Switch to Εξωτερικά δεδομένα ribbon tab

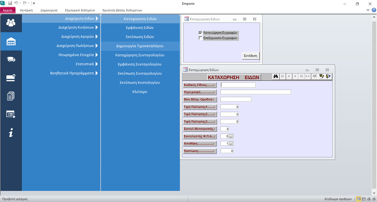pyautogui.click(x=80, y=10)
